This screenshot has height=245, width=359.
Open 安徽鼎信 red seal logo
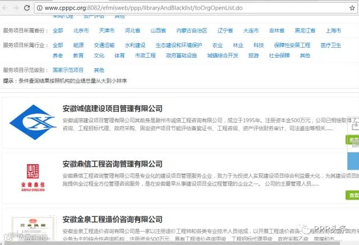[33, 178]
